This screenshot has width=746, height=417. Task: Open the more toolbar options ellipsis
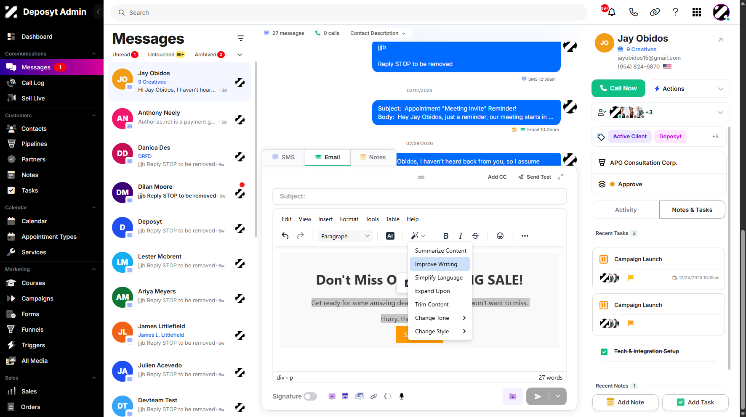[525, 236]
